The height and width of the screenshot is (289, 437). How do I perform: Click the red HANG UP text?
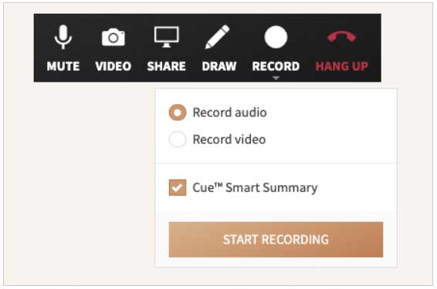coord(342,66)
